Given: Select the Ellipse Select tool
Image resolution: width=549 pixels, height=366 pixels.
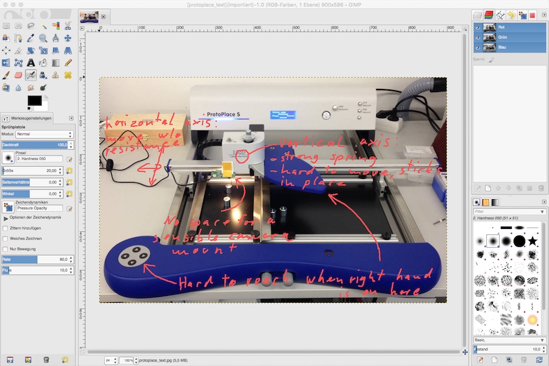Looking at the screenshot, I should coord(18,26).
